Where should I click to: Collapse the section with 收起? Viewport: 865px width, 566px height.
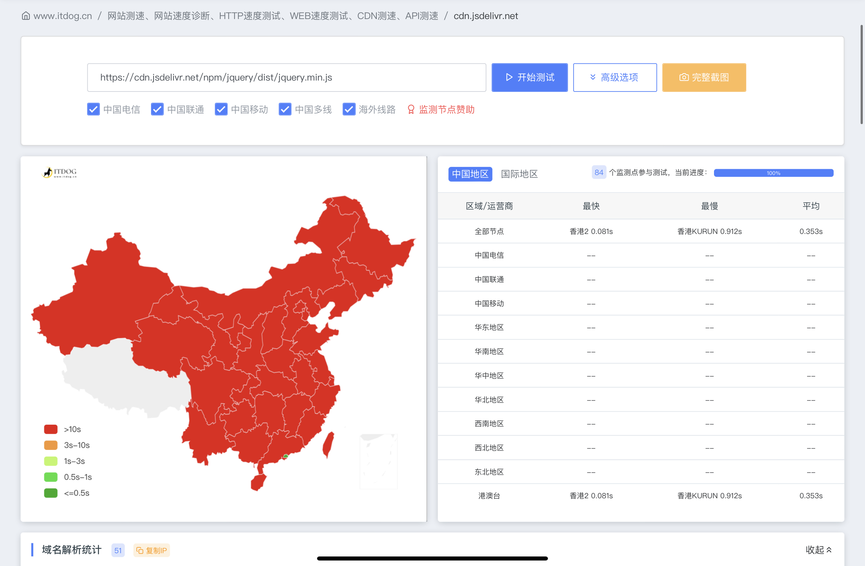[818, 550]
